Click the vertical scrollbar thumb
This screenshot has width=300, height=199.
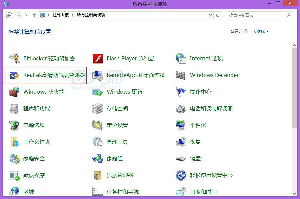tap(294, 88)
